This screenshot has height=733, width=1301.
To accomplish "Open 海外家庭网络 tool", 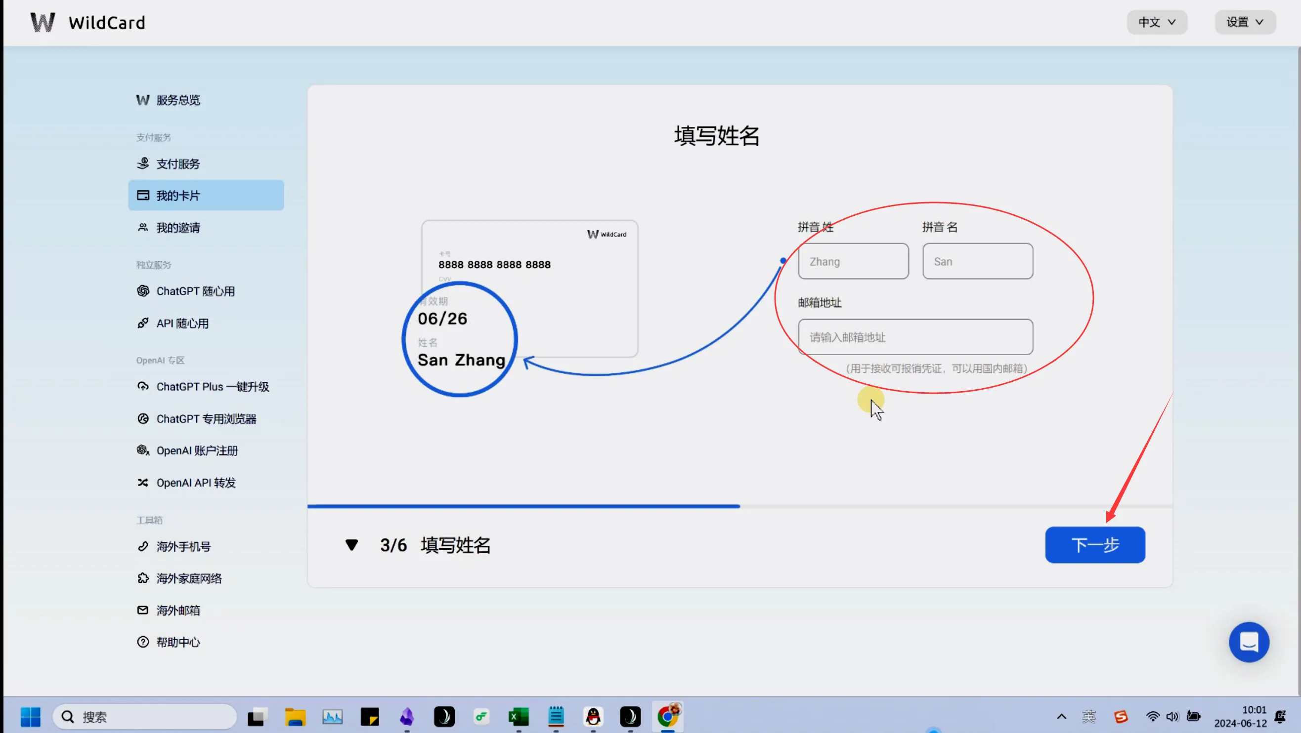I will point(189,578).
